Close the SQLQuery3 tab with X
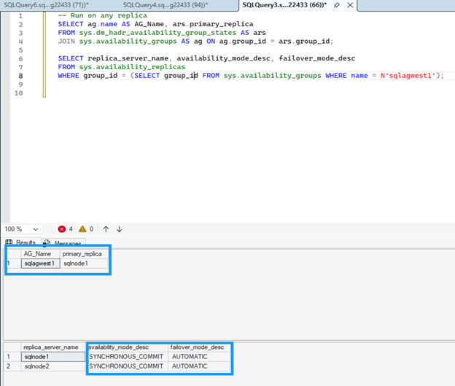Screen dimensions: 455x386 351,5
